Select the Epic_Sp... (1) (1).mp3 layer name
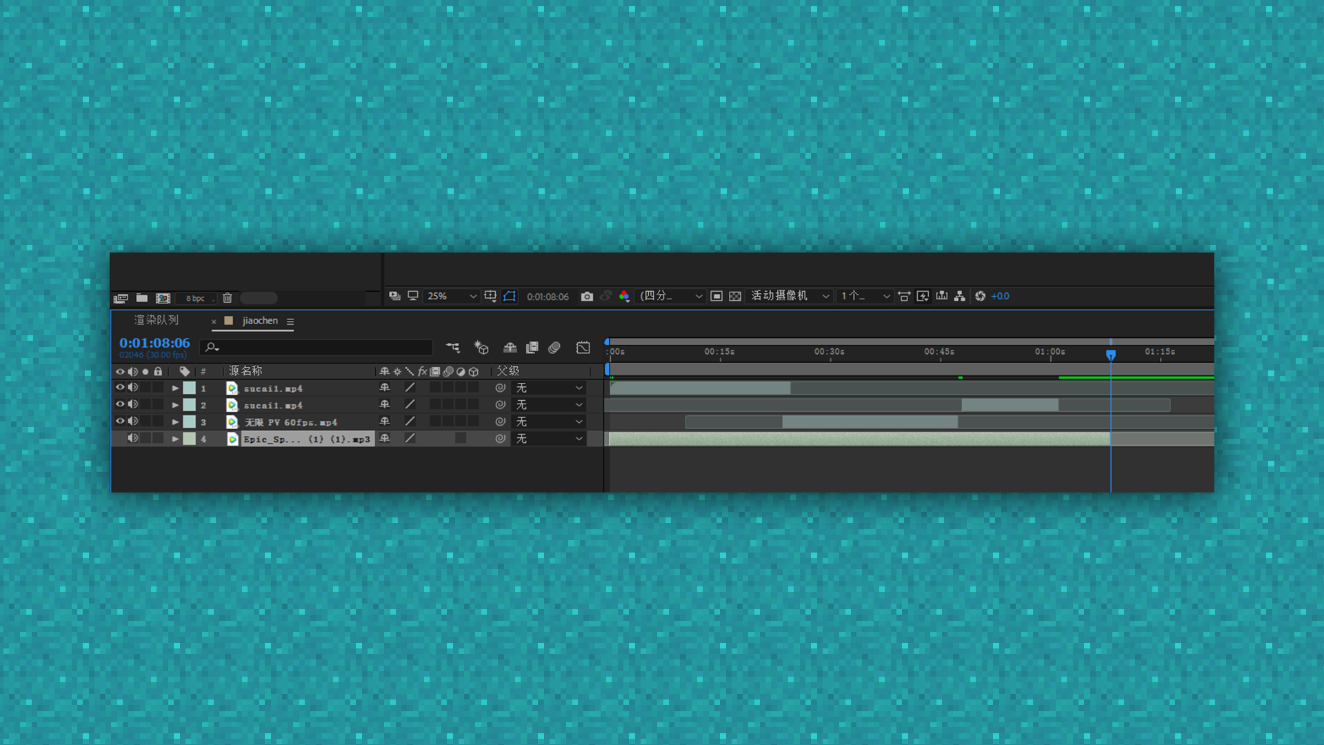The width and height of the screenshot is (1324, 745). (x=307, y=439)
